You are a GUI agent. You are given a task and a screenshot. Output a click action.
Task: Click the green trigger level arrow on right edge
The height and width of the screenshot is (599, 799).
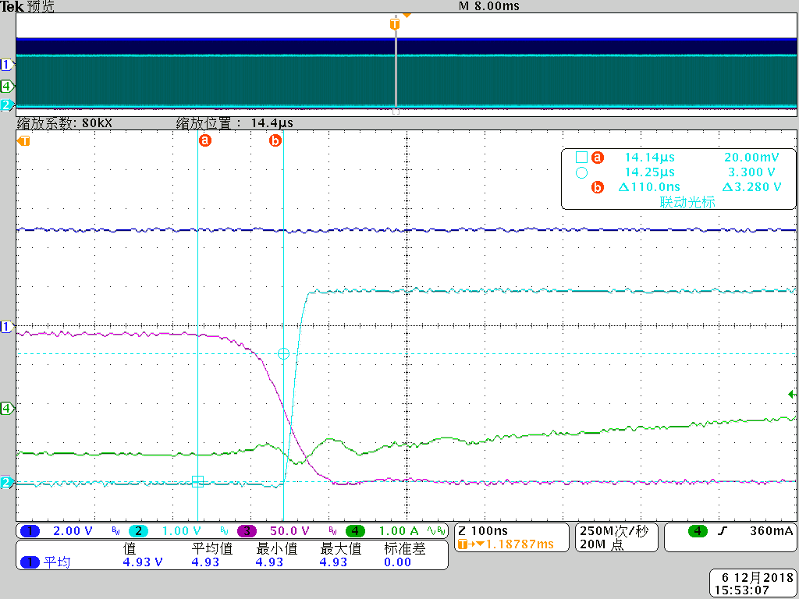[792, 394]
